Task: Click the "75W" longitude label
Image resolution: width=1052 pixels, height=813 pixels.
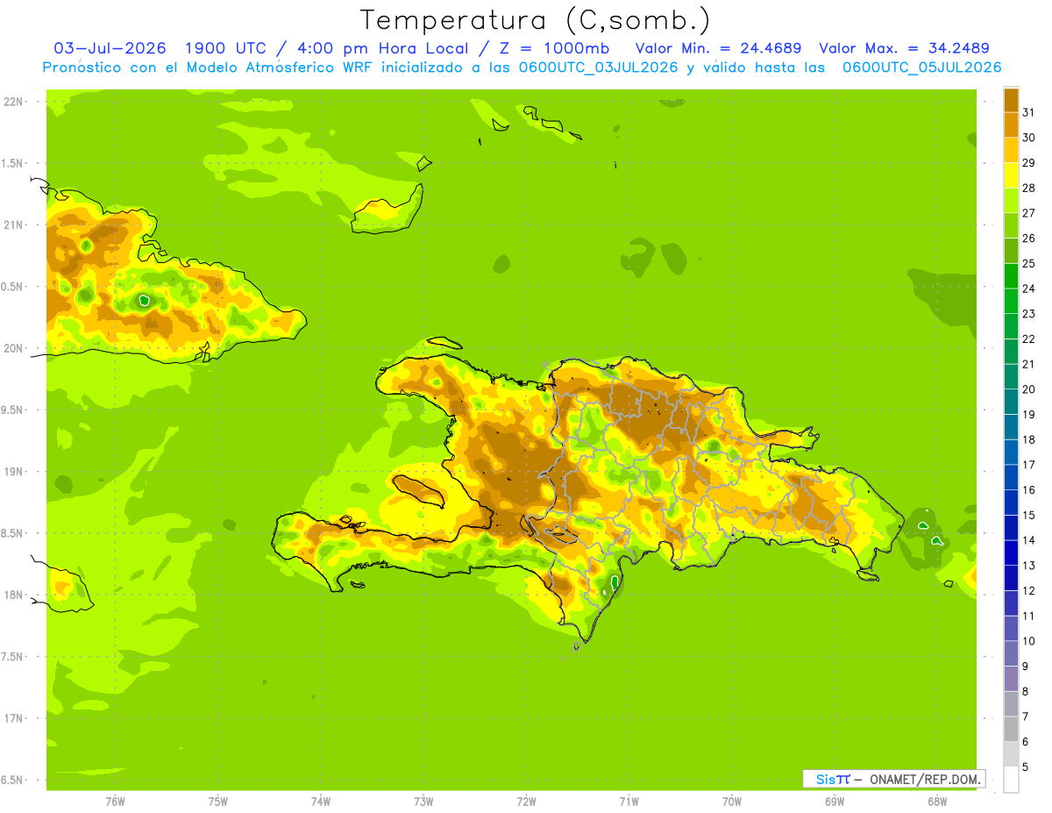Action: [218, 802]
